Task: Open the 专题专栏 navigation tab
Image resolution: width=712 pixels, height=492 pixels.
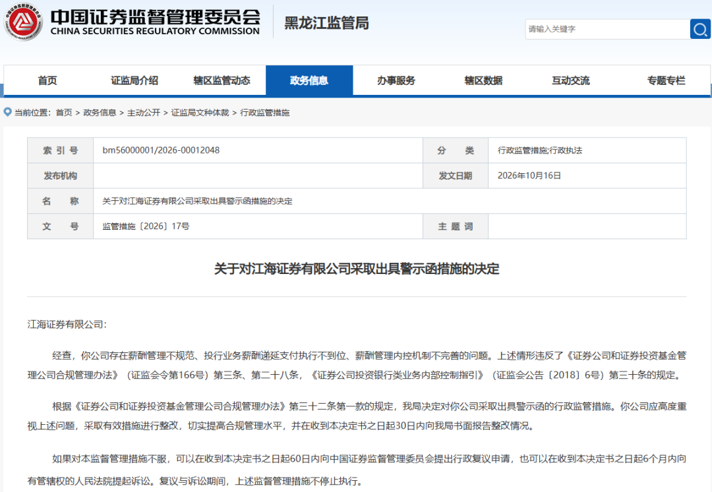Action: point(666,80)
